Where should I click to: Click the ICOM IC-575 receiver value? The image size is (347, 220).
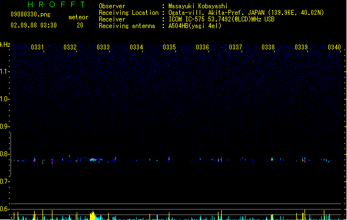pyautogui.click(x=221, y=19)
